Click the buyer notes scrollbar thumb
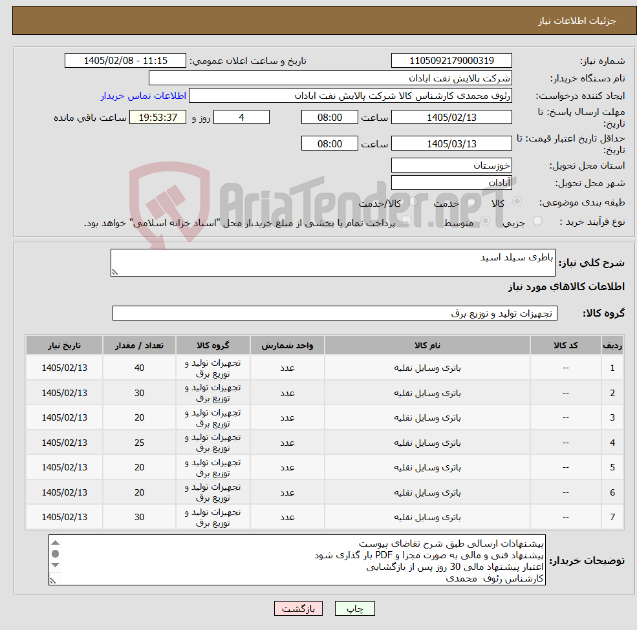Viewport: 637px width, 630px height. point(56,554)
